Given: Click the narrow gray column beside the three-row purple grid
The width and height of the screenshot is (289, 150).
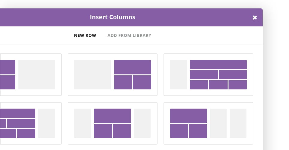Looking at the screenshot, I should 178,75.
